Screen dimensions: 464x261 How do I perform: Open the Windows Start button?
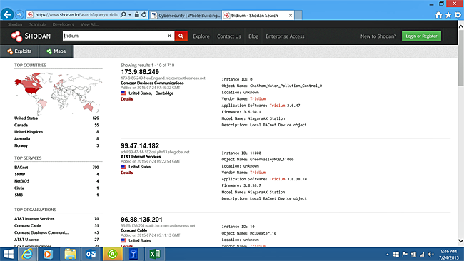pyautogui.click(x=9, y=254)
